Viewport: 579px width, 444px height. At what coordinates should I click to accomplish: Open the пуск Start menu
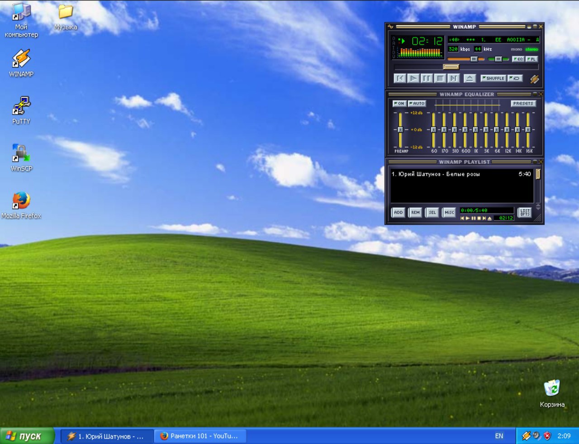coord(27,436)
